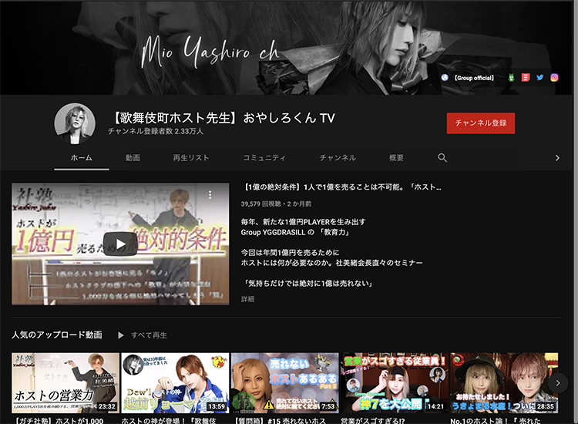578x424 pixels.
Task: Click the red チャンネル登録 subscribe button
Action: click(x=481, y=123)
